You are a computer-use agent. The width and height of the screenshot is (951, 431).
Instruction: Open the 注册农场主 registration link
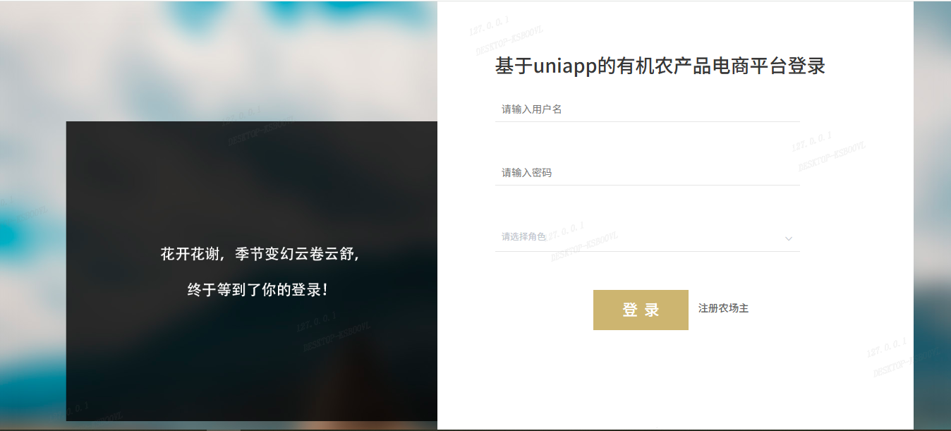pyautogui.click(x=723, y=308)
